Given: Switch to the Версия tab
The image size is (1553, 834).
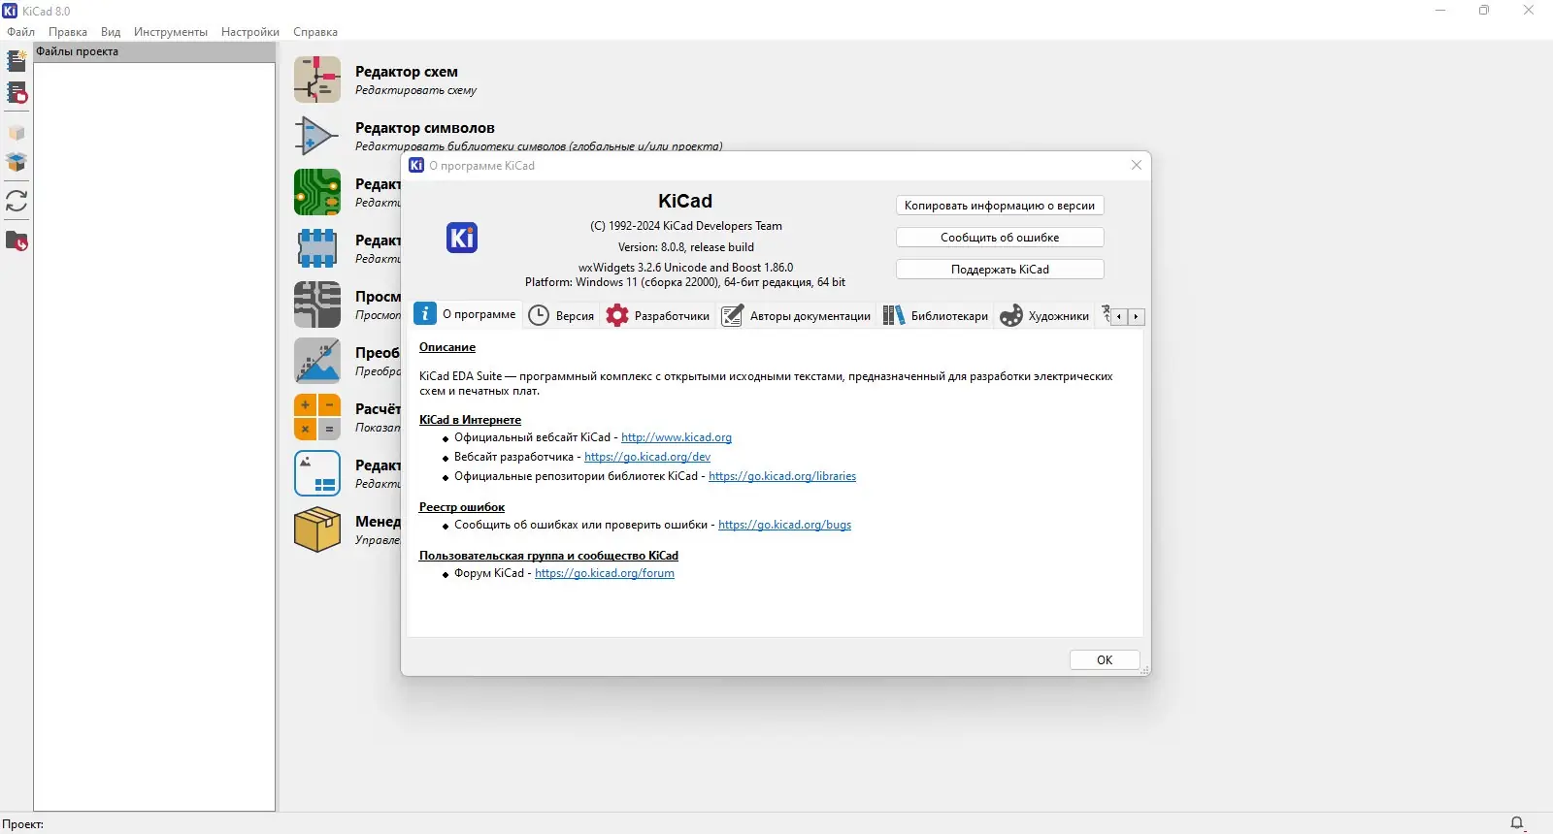Looking at the screenshot, I should (x=561, y=316).
